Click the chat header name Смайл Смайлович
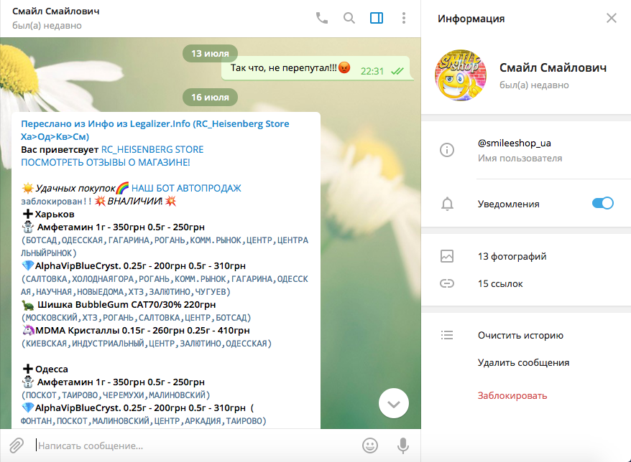The image size is (631, 462). coord(55,11)
